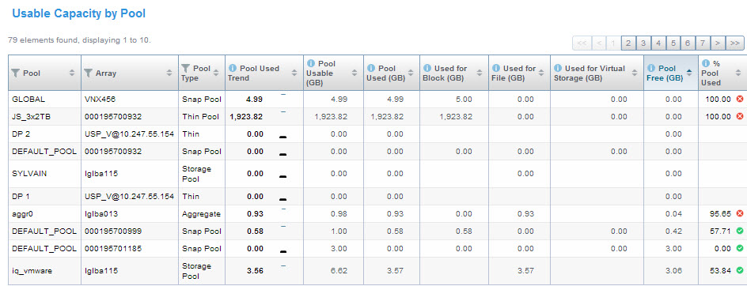Click the 6.62 Pool Usable value
Screen dimensions: 747x286
click(x=339, y=270)
